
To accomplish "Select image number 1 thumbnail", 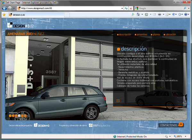I will pyautogui.click(x=10, y=116).
